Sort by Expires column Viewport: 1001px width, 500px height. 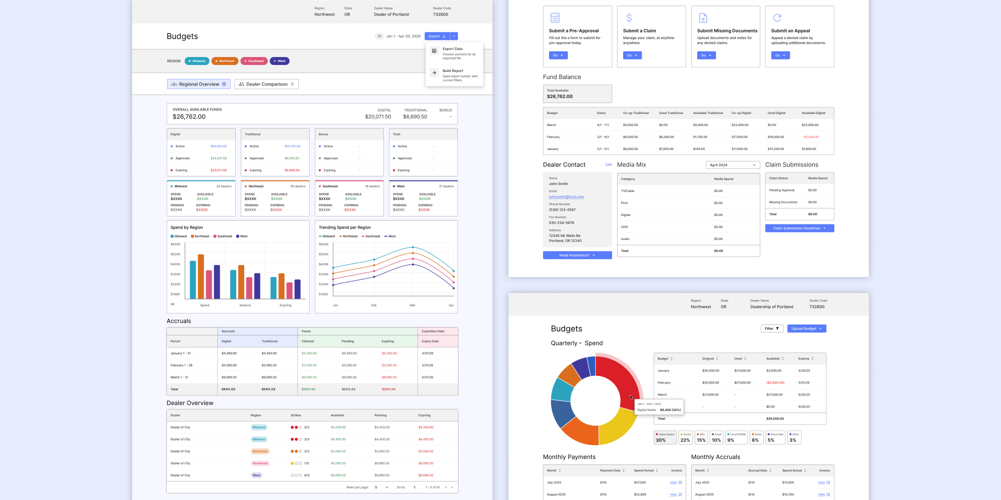point(812,358)
